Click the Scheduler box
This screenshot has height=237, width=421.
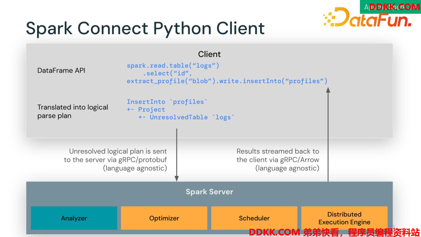coord(254,218)
